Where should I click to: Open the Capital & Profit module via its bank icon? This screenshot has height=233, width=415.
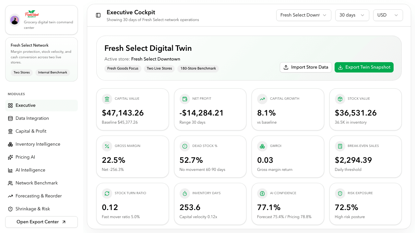click(x=10, y=131)
